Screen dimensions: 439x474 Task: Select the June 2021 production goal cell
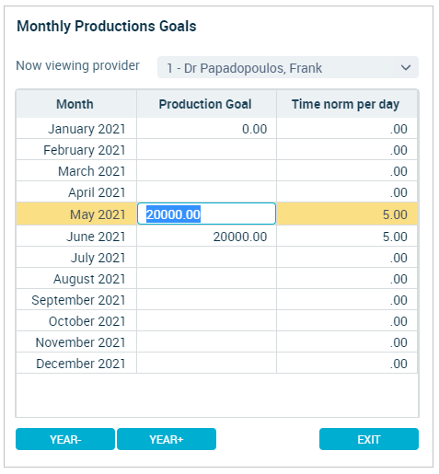tap(206, 237)
